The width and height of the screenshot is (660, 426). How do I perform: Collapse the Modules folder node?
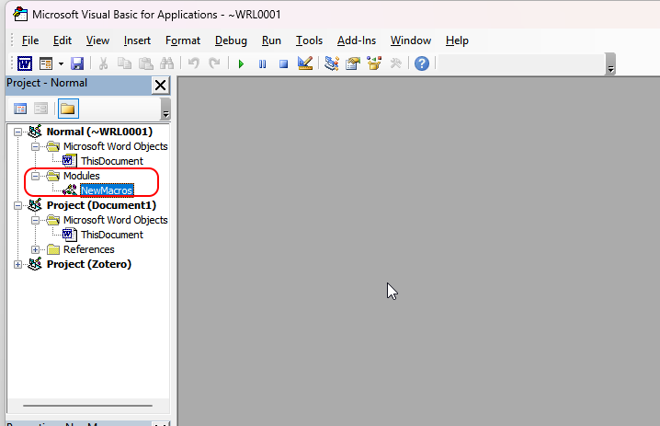point(36,176)
